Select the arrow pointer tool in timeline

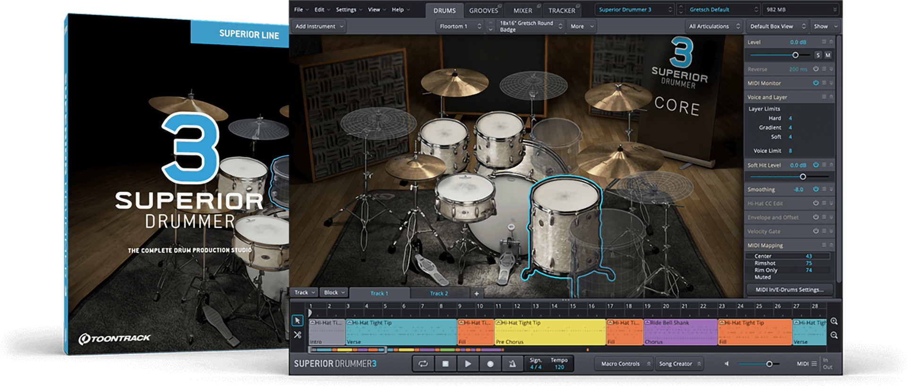(297, 321)
